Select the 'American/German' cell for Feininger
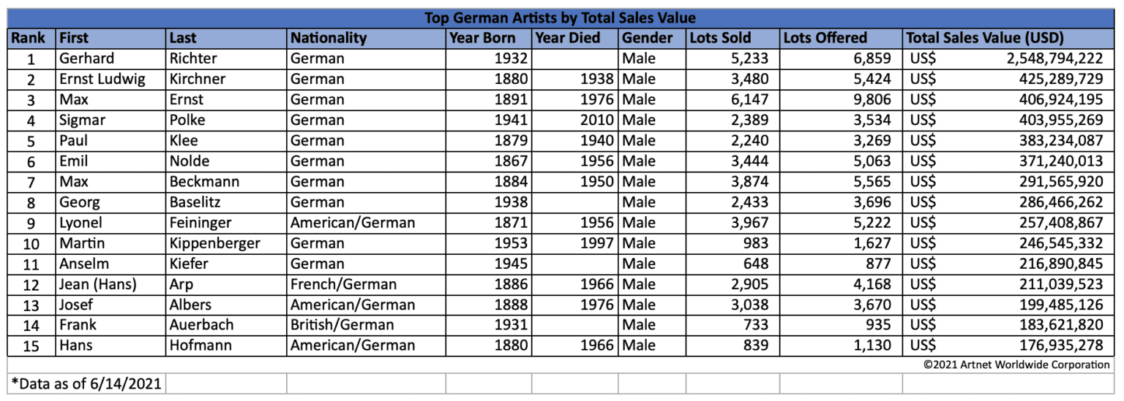 353,223
